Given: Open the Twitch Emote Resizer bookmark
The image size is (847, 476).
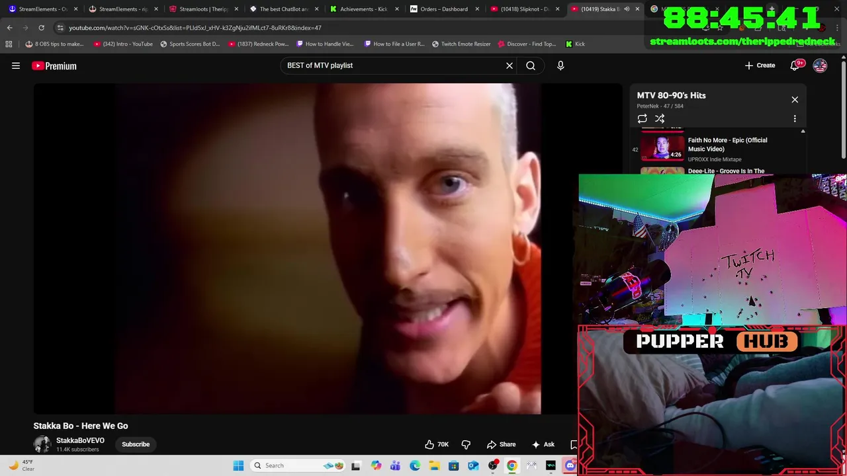Looking at the screenshot, I should point(461,44).
